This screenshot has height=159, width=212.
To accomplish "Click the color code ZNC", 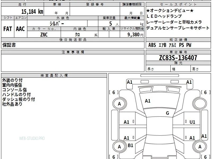I will point(44,35).
